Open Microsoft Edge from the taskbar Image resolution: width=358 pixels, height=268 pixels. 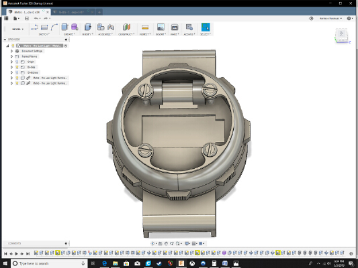pos(105,263)
